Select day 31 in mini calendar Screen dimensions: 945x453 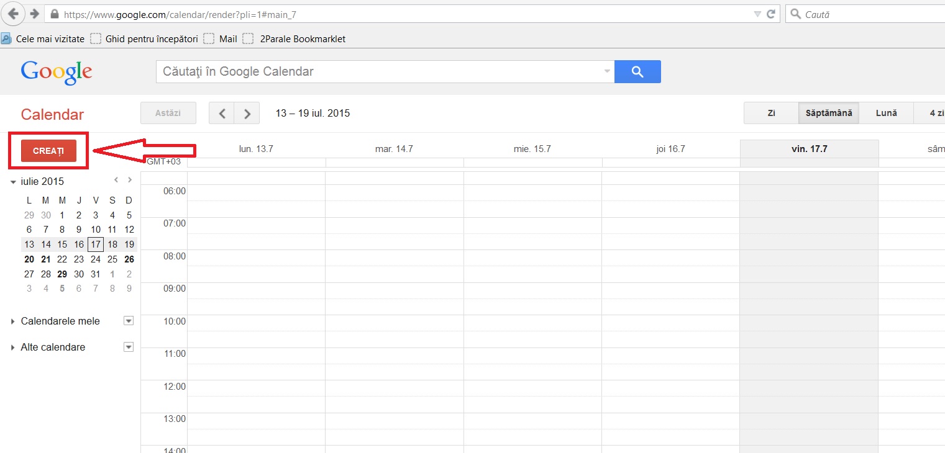coord(96,274)
